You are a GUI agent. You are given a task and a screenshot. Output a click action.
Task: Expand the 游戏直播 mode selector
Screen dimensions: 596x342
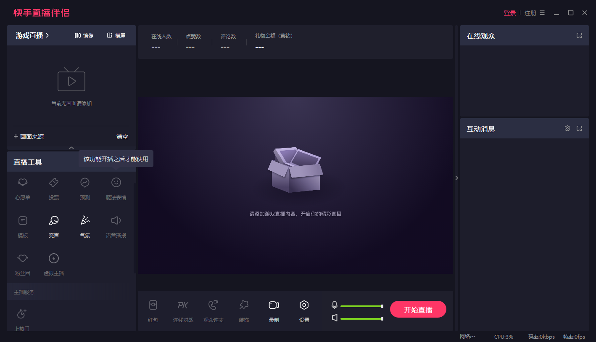tap(33, 36)
